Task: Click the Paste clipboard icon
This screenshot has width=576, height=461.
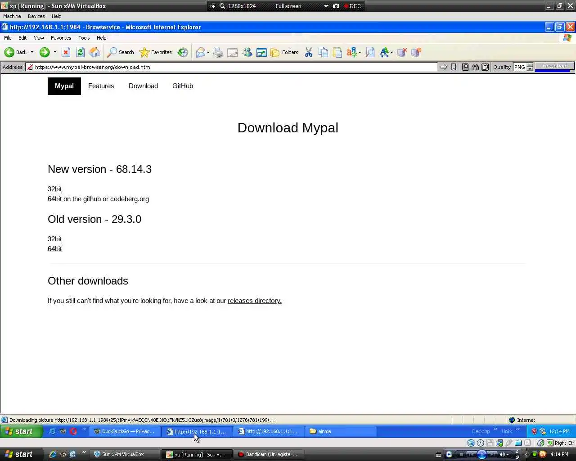Action: click(337, 52)
